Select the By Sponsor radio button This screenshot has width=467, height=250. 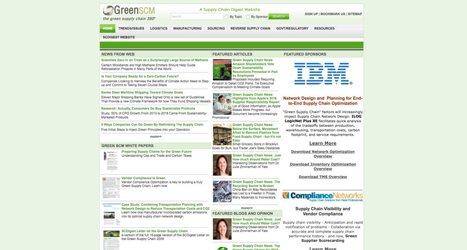coord(248,17)
